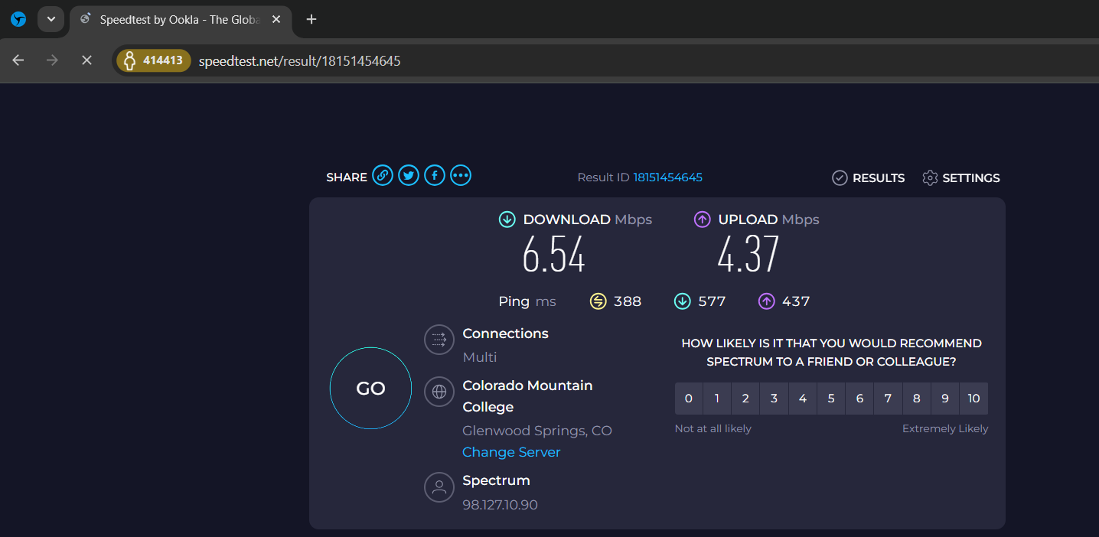The image size is (1099, 537).
Task: Select rating 10 on recommendation scale
Action: 973,399
